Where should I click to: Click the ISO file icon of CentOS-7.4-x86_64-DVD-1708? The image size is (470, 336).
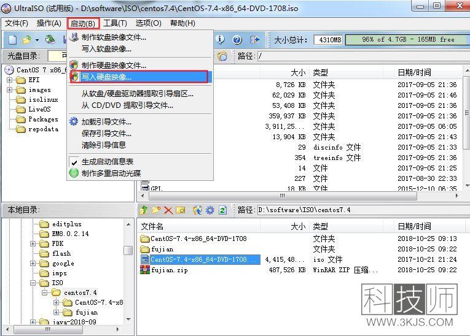145,259
